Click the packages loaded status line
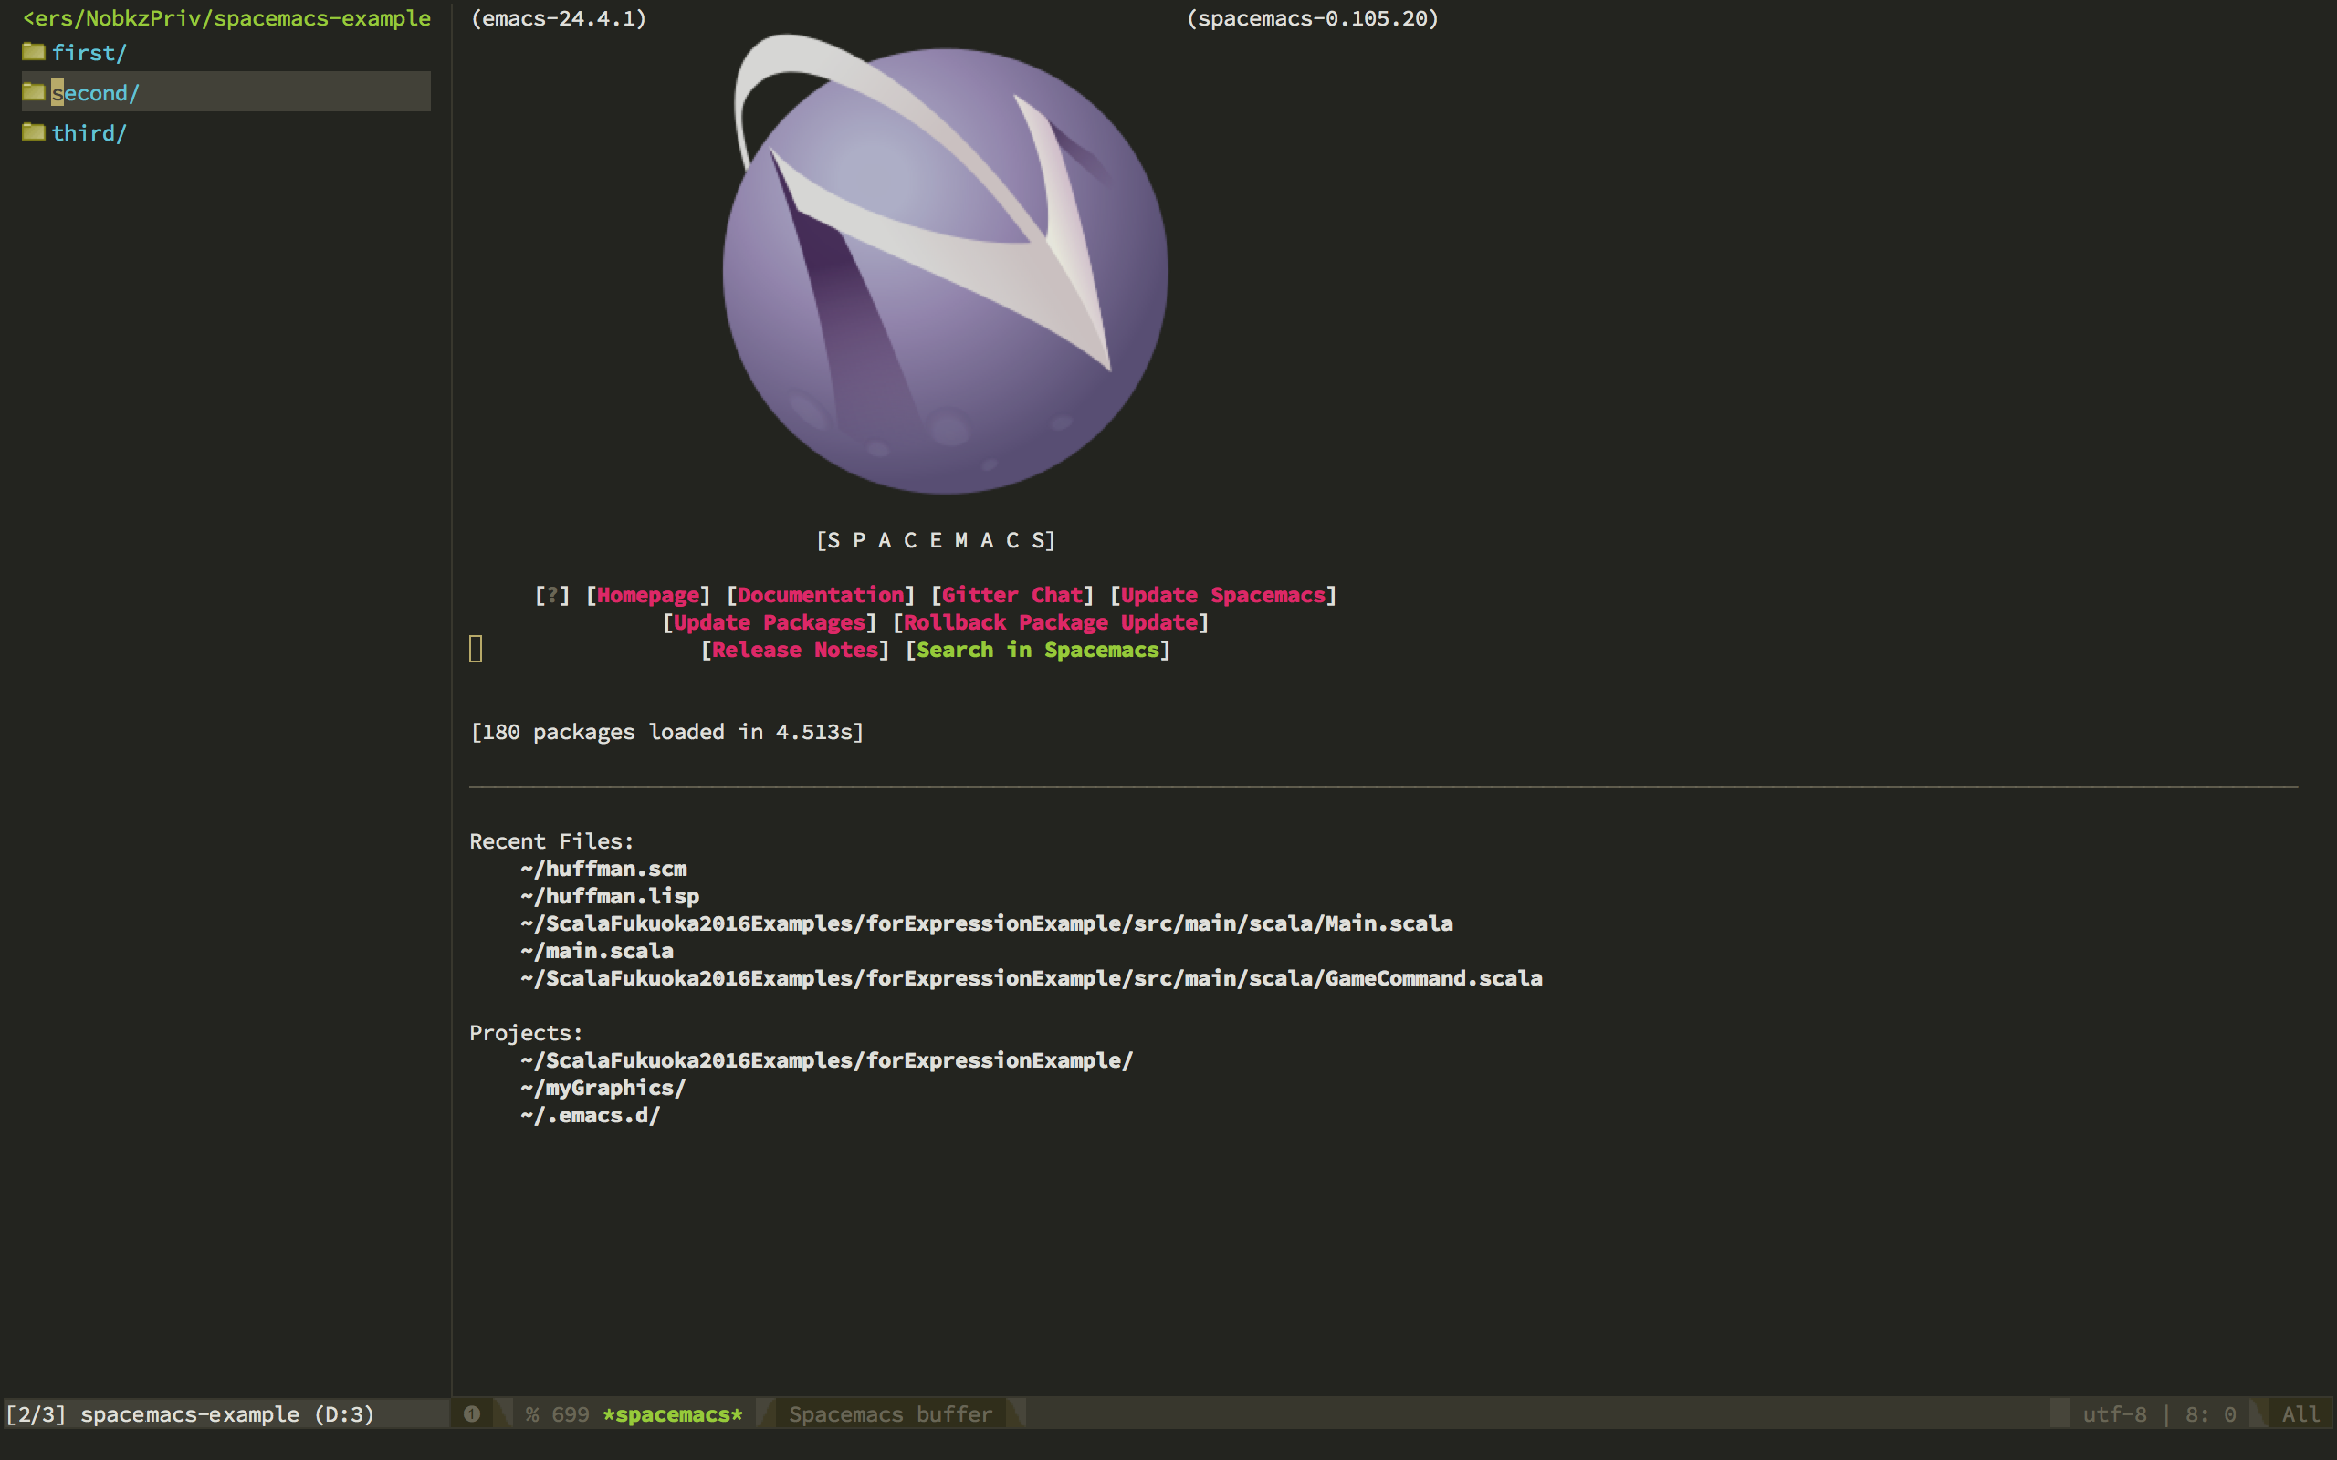This screenshot has width=2337, height=1460. [667, 732]
